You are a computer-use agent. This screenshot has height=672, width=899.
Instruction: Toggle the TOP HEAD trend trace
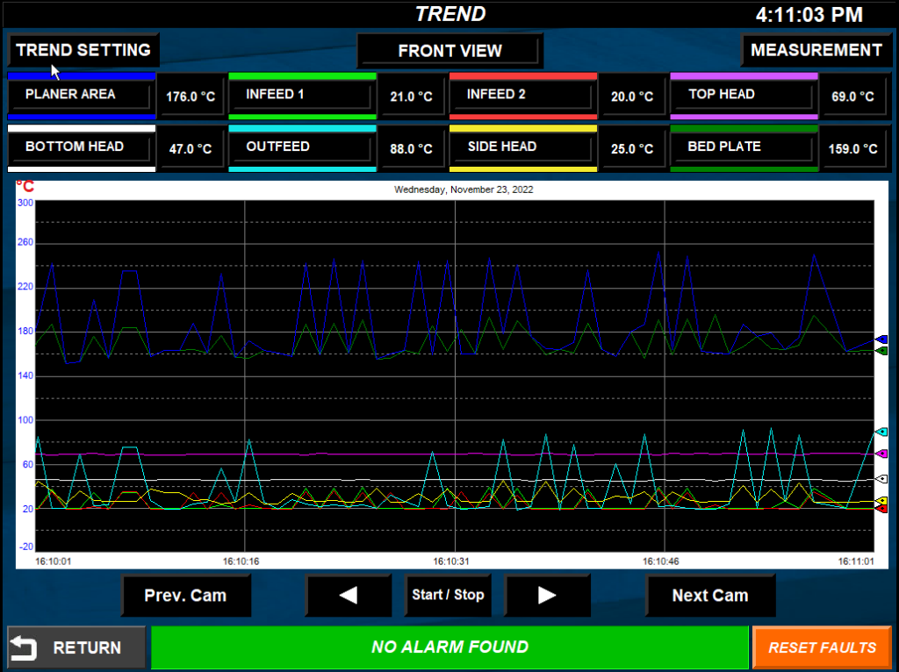coord(744,94)
